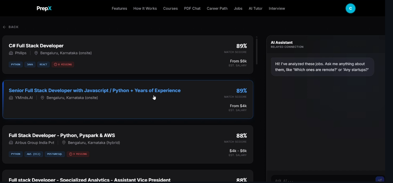Open the Jobs navigation link
This screenshot has width=393, height=183.
point(238,9)
